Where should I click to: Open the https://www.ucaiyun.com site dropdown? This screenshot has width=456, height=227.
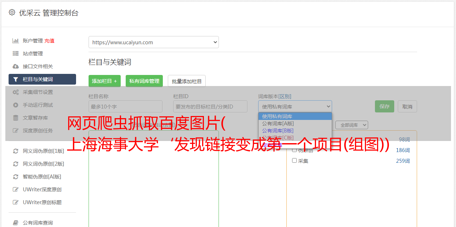pos(154,42)
